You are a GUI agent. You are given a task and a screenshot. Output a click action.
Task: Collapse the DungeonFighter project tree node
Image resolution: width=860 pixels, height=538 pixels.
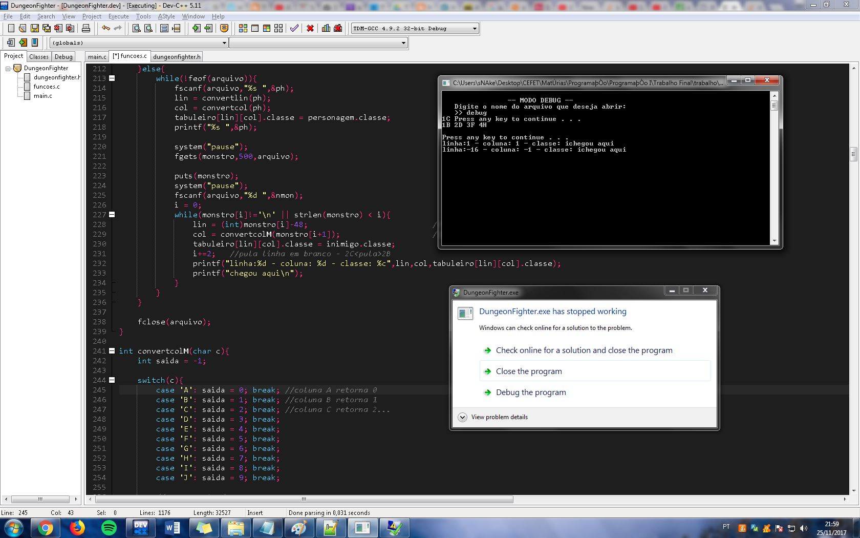tap(8, 68)
